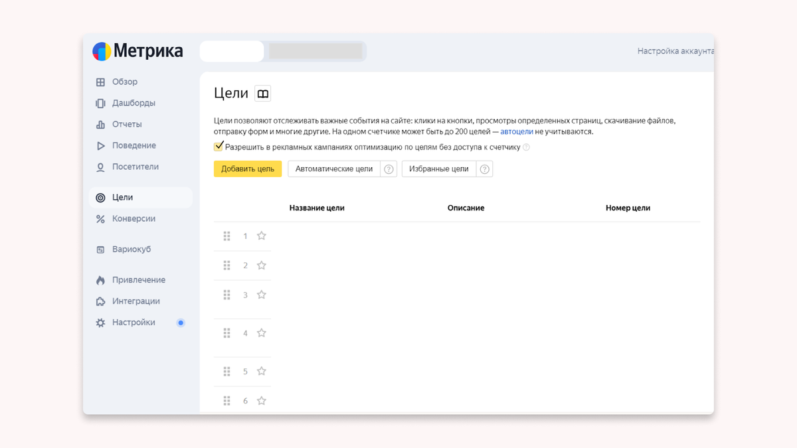Click the Дашборды icon in sidebar
This screenshot has height=448, width=797.
(100, 104)
